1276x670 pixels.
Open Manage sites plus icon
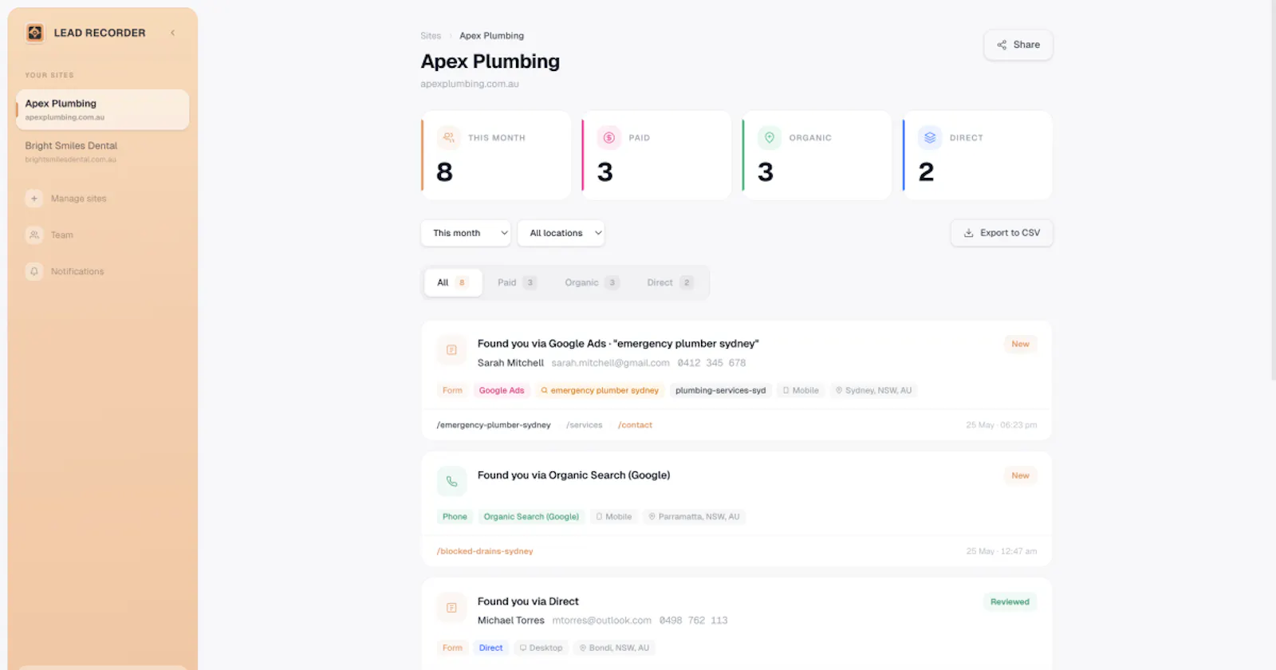34,199
